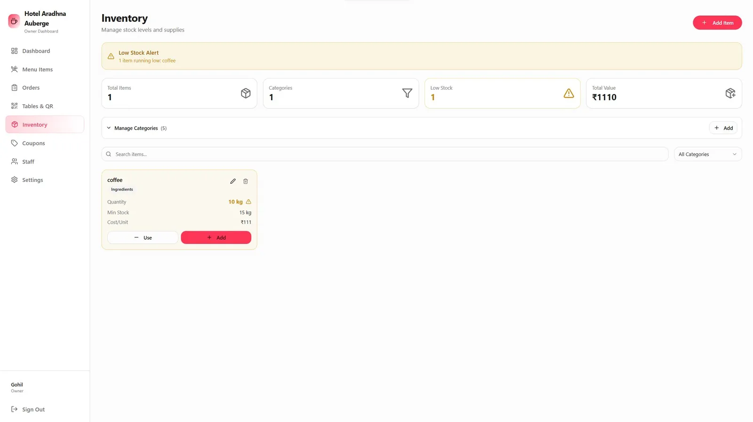
Task: Click the Use button on coffee card
Action: coord(143,237)
